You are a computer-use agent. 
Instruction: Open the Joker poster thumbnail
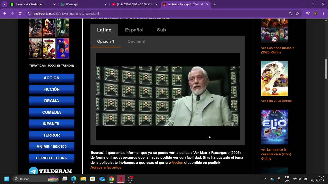click(x=63, y=28)
